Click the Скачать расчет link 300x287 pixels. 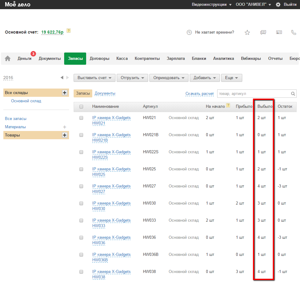click(199, 94)
